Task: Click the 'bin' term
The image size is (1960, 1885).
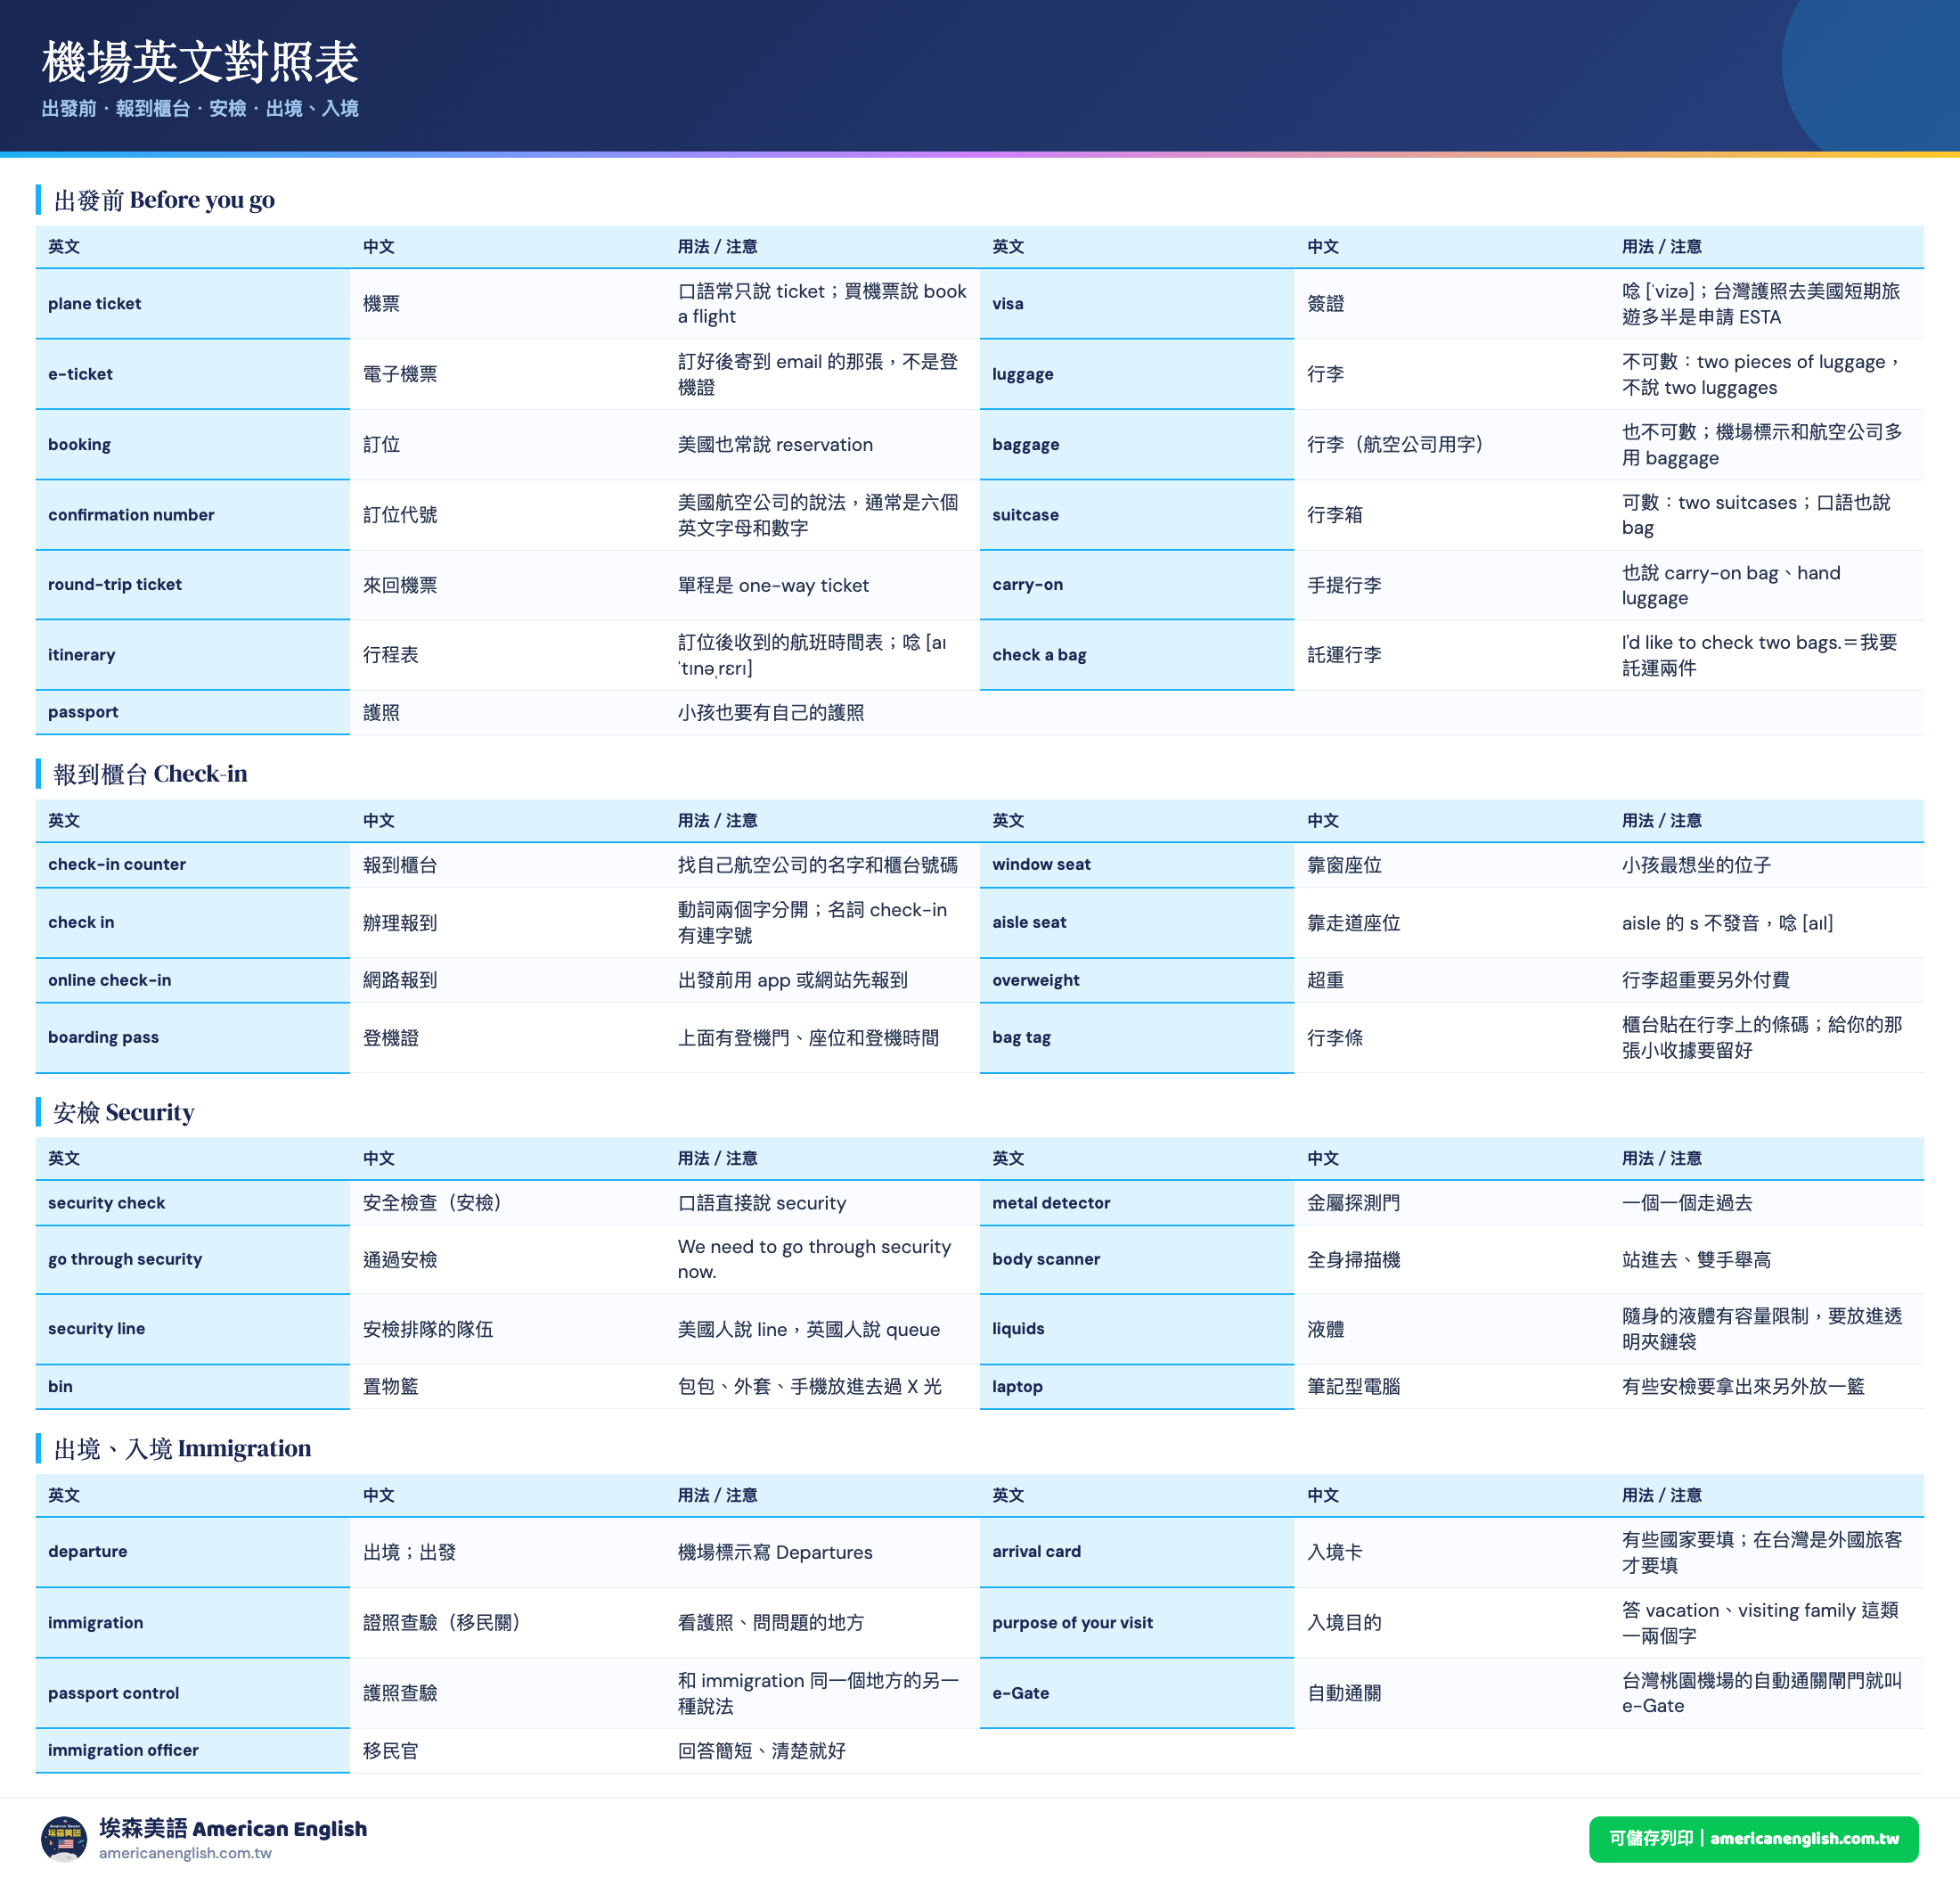Action: click(60, 1387)
